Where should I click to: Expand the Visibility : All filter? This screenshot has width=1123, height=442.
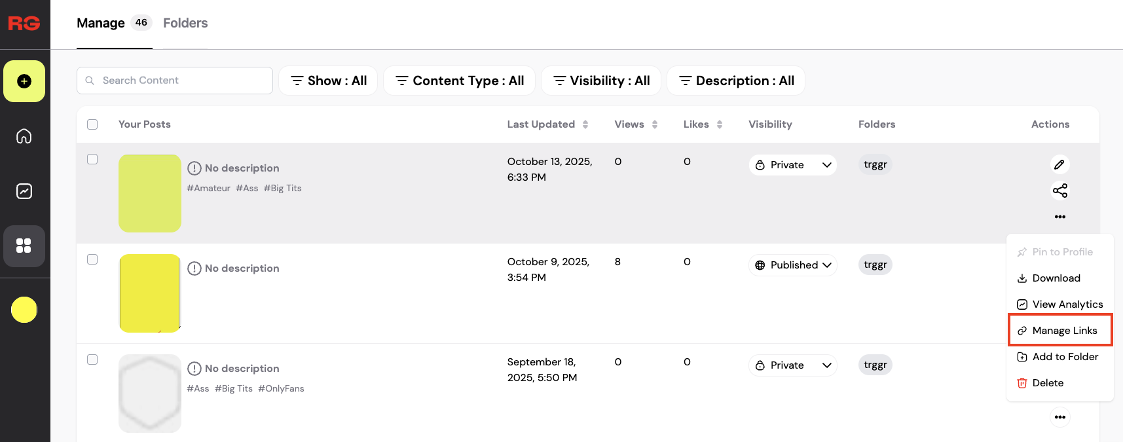[x=601, y=81]
